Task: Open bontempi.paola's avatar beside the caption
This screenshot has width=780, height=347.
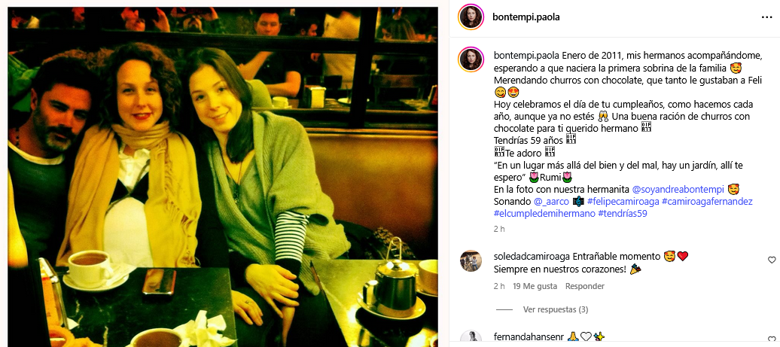Action: tap(471, 59)
